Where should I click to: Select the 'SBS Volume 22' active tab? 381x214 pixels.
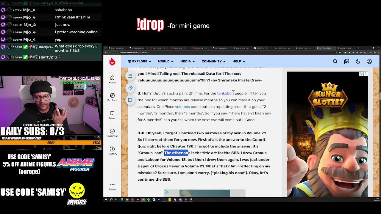tap(326, 48)
